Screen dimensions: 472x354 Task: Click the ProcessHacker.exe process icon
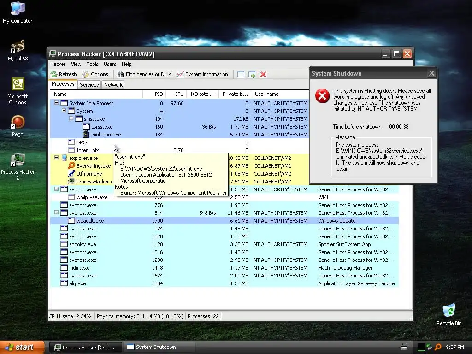point(71,181)
